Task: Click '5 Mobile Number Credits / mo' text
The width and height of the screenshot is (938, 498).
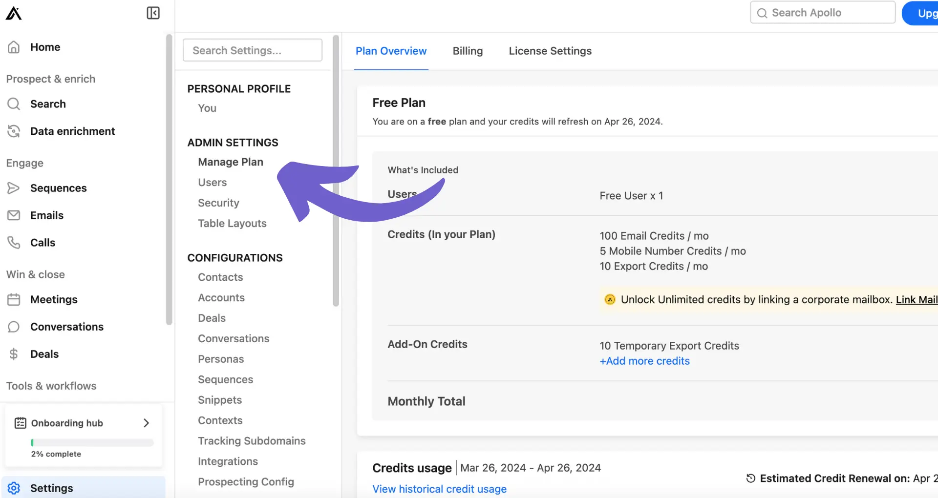Action: 673,251
